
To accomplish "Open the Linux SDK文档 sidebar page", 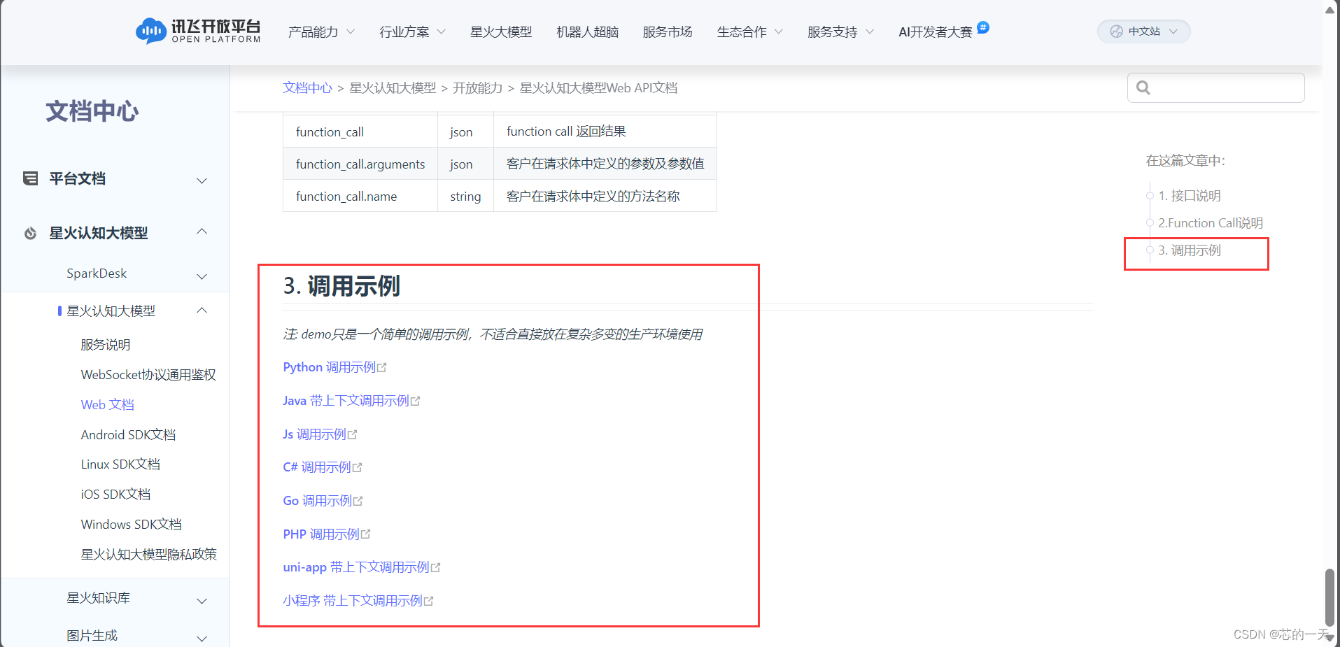I will point(120,464).
